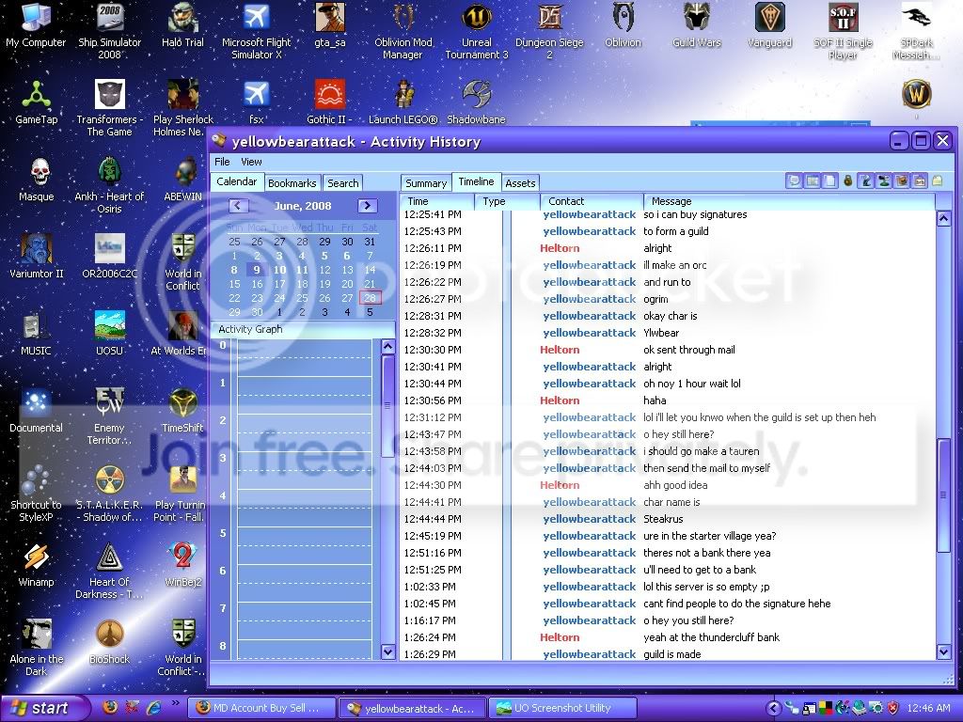Switch to the Search tab

[x=342, y=183]
